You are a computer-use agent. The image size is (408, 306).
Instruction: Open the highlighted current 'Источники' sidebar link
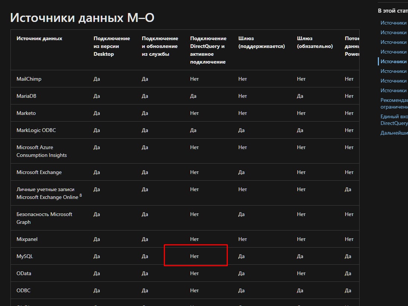point(393,61)
